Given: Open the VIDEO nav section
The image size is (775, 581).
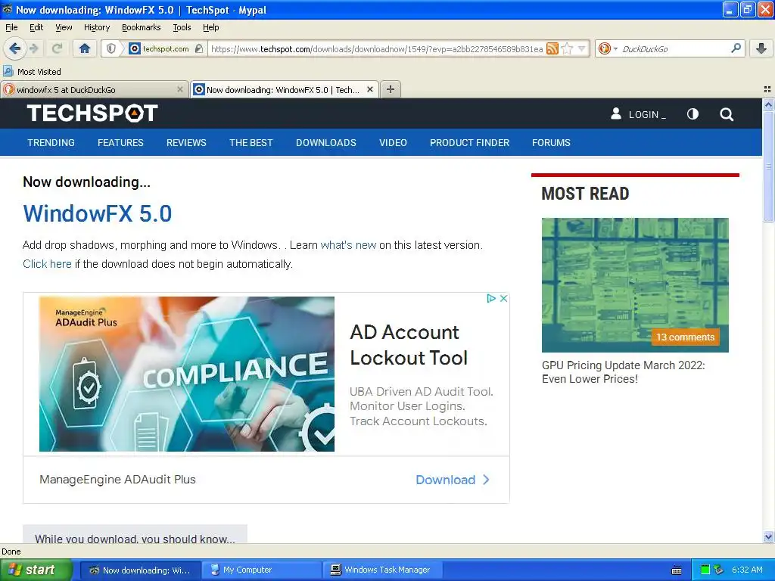Looking at the screenshot, I should 393,143.
